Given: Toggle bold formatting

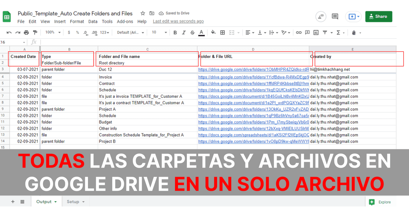Looking at the screenshot, I should (175, 33).
